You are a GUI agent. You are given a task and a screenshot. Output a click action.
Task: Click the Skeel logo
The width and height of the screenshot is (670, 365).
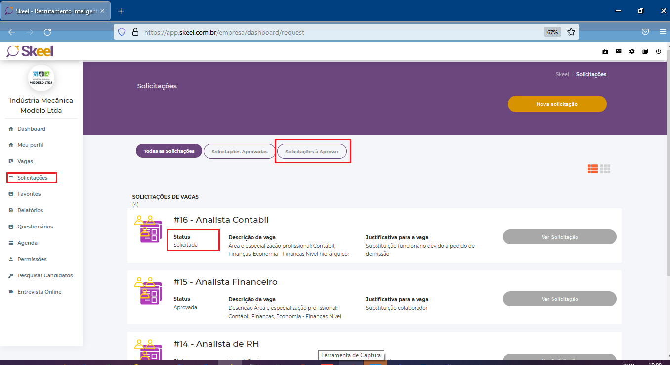30,51
